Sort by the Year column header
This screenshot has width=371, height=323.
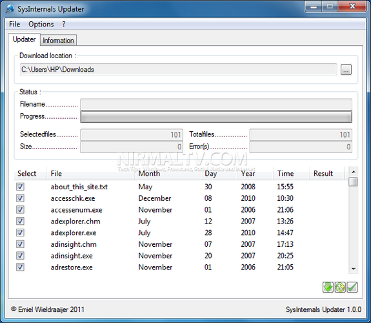pyautogui.click(x=256, y=174)
